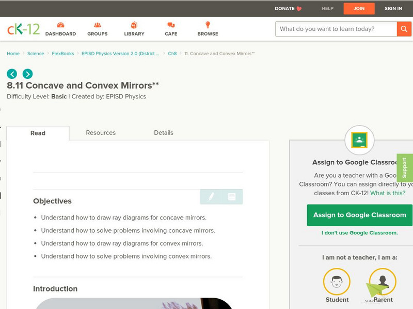Open Browse lightbulb icon
The height and width of the screenshot is (309, 413).
pos(208,25)
